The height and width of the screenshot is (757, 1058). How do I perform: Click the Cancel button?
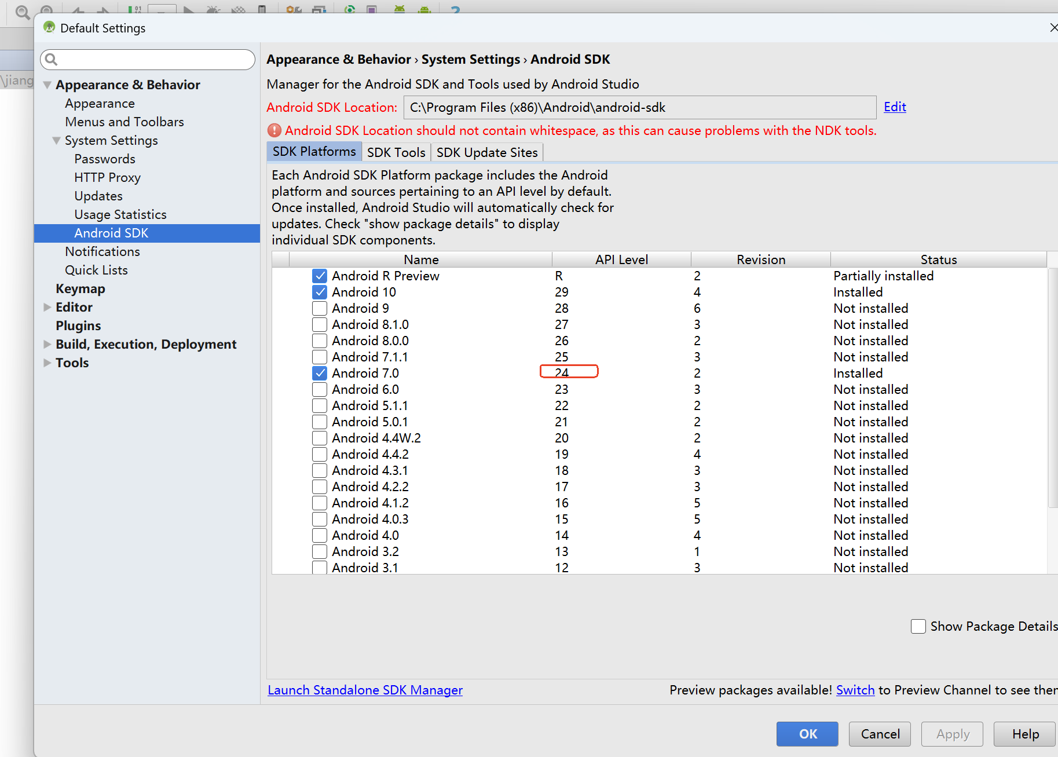[880, 734]
